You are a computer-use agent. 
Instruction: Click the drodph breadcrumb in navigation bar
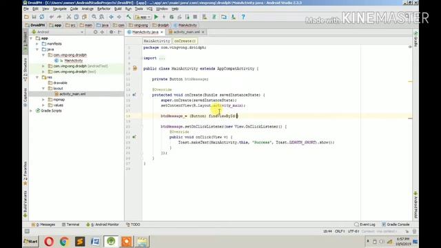(161, 25)
